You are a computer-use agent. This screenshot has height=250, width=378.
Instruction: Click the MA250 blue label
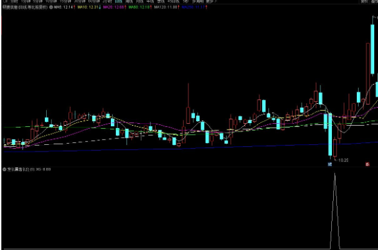point(194,7)
